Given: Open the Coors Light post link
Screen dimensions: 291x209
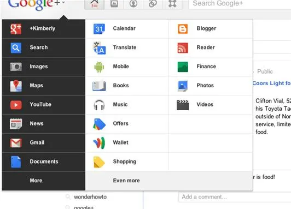Looking at the screenshot, I should coord(271,83).
